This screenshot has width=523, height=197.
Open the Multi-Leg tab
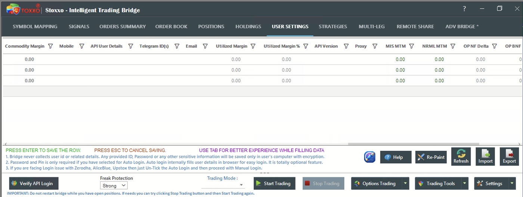(372, 26)
